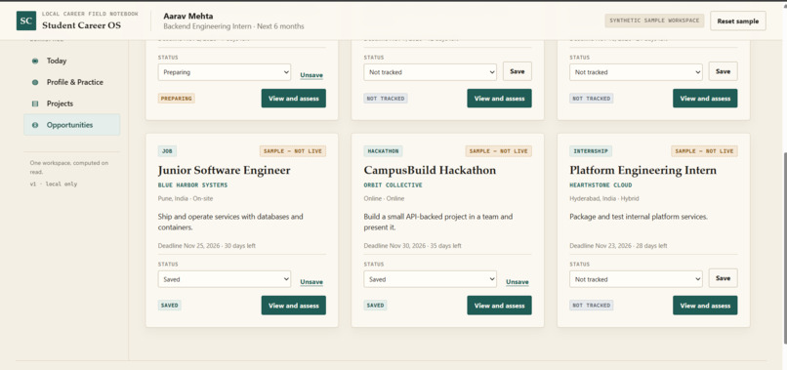View and assess Junior Software Engineer

pyautogui.click(x=294, y=306)
